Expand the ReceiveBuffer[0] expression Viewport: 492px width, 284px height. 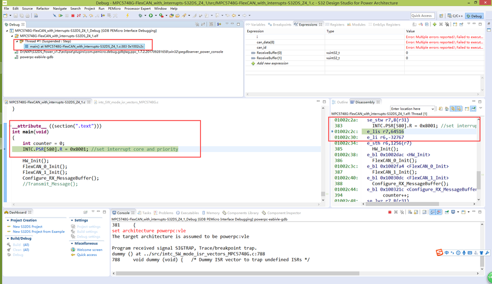(x=253, y=53)
